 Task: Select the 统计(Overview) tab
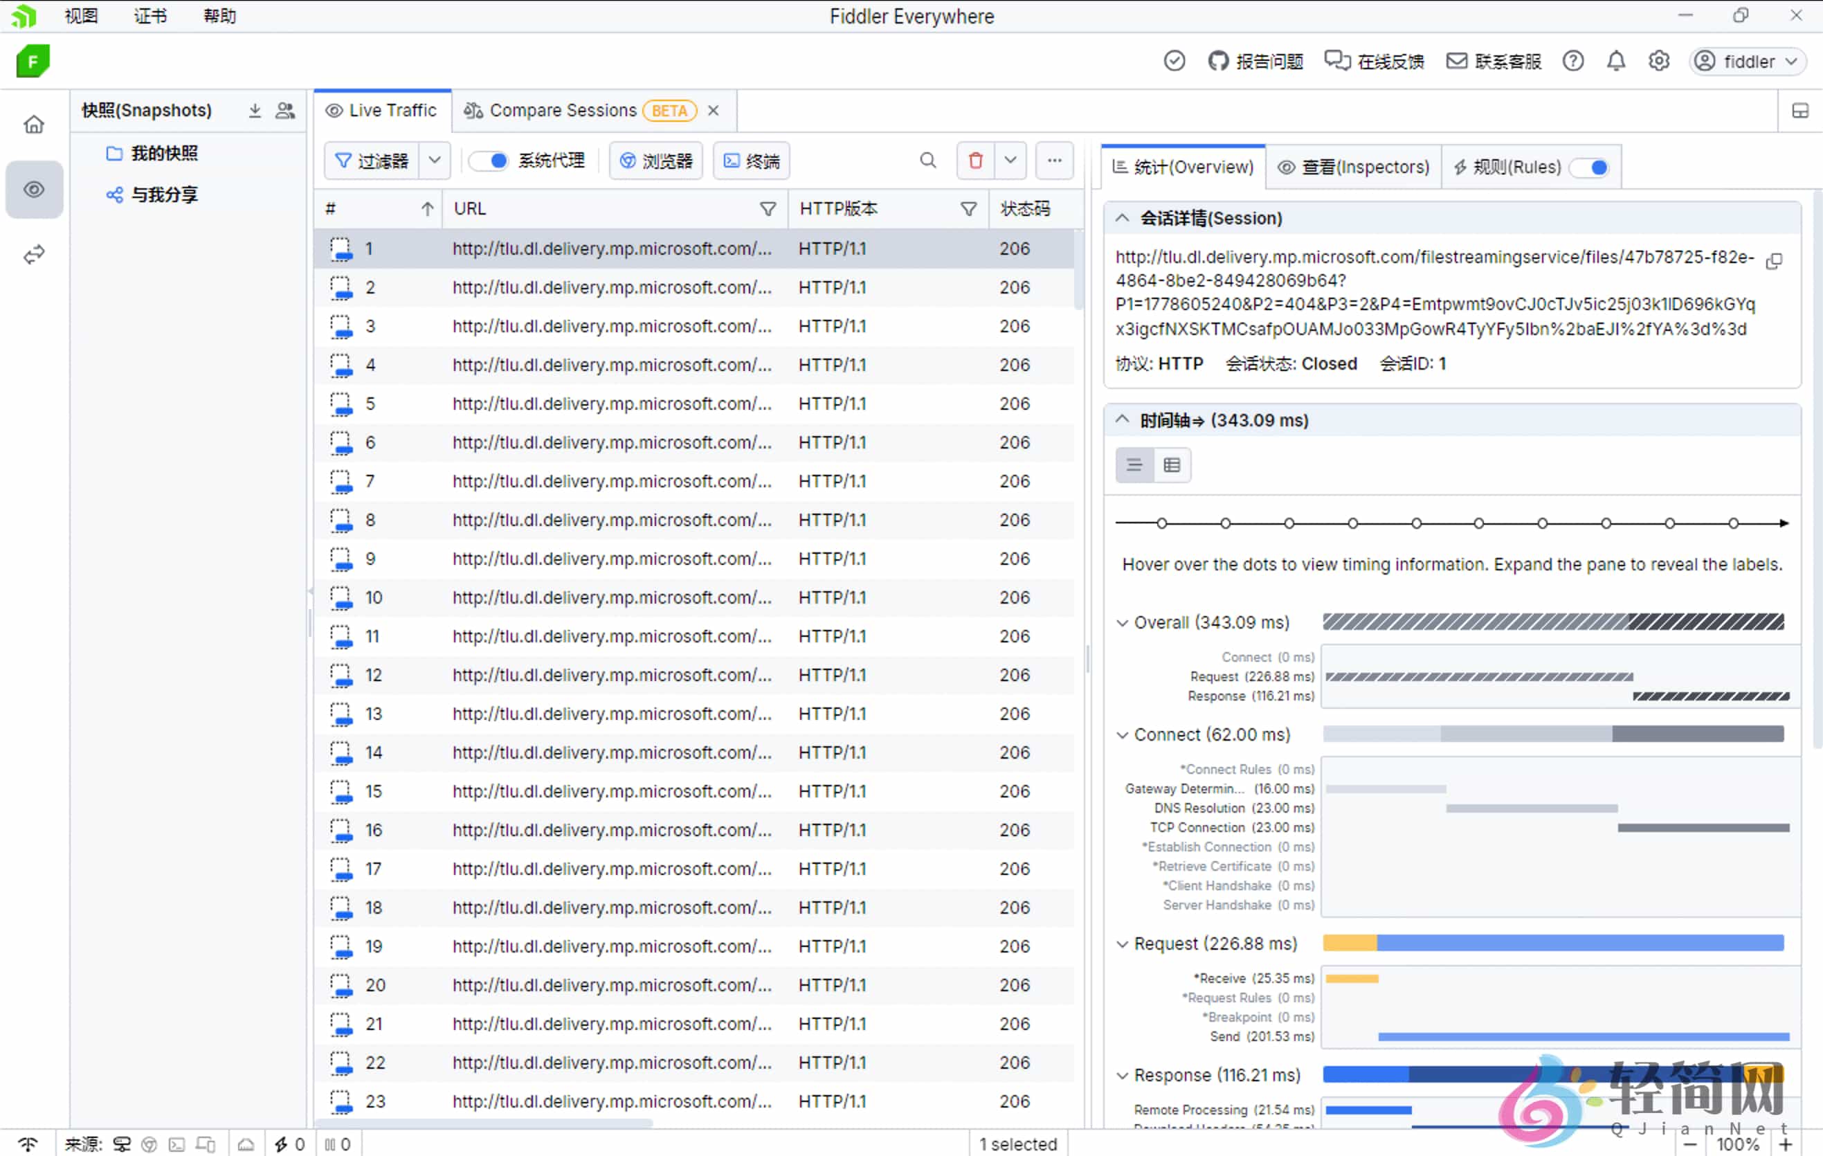coord(1183,168)
